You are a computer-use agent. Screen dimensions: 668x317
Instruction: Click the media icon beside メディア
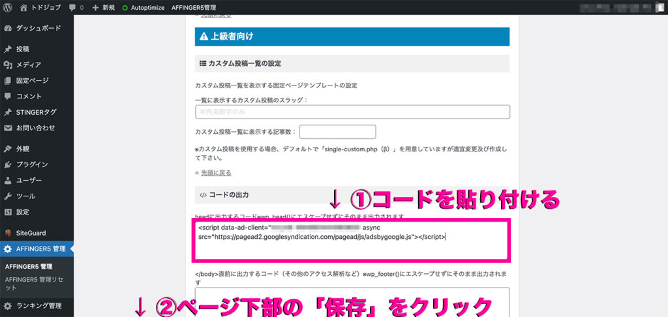point(8,65)
